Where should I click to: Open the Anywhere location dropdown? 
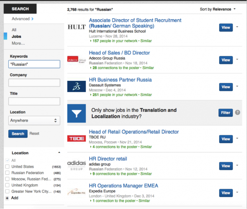pos(34,120)
